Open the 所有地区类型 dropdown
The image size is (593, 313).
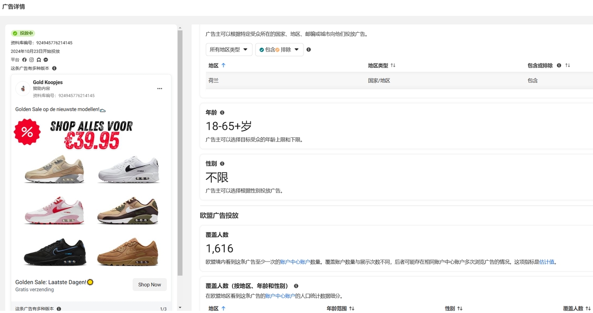coord(229,50)
